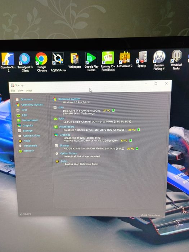Select Optical Drives in the sidebar
This screenshot has height=252, width=189.
32,136
